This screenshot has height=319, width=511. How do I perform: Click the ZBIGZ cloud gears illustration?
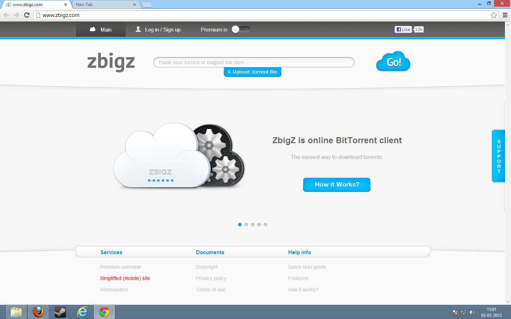[179, 155]
